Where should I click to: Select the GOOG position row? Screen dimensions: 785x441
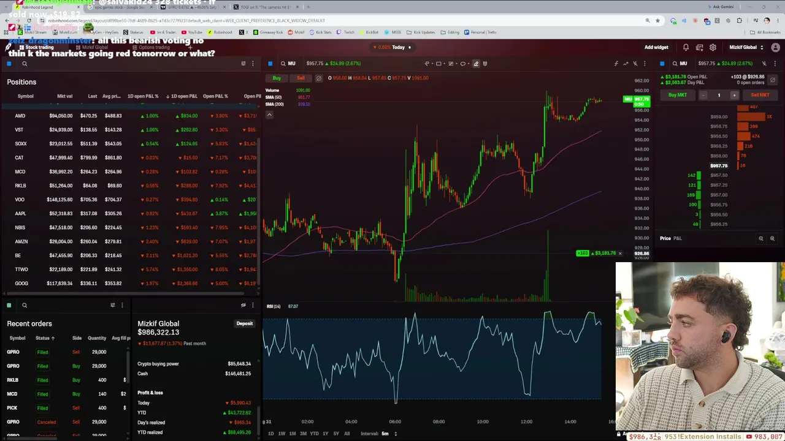[x=131, y=284]
